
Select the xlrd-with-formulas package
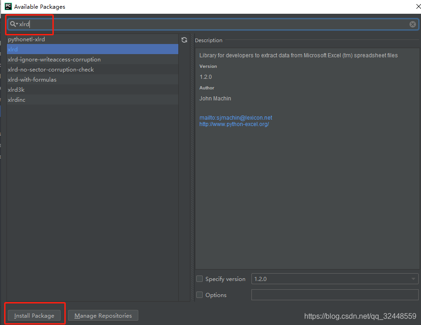92,79
